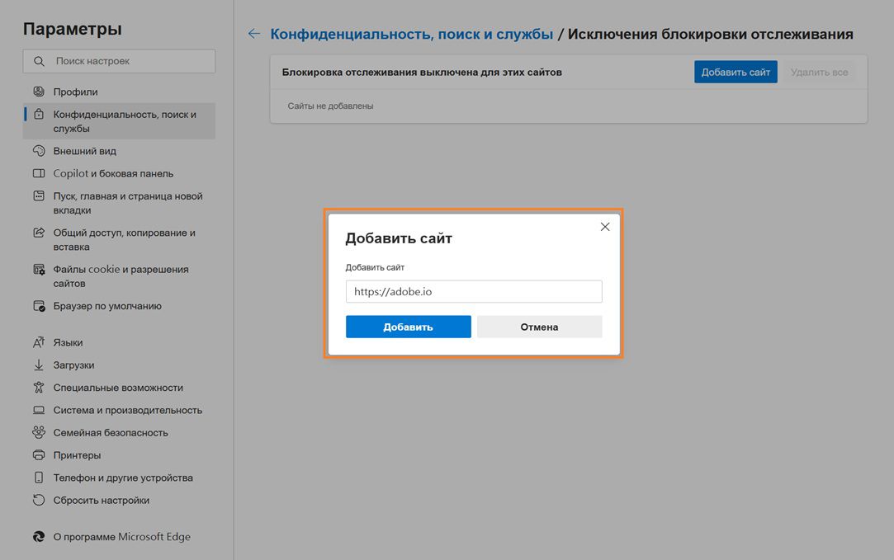The image size is (894, 560).
Task: Click the https://adobe.io URL input field
Action: click(473, 291)
